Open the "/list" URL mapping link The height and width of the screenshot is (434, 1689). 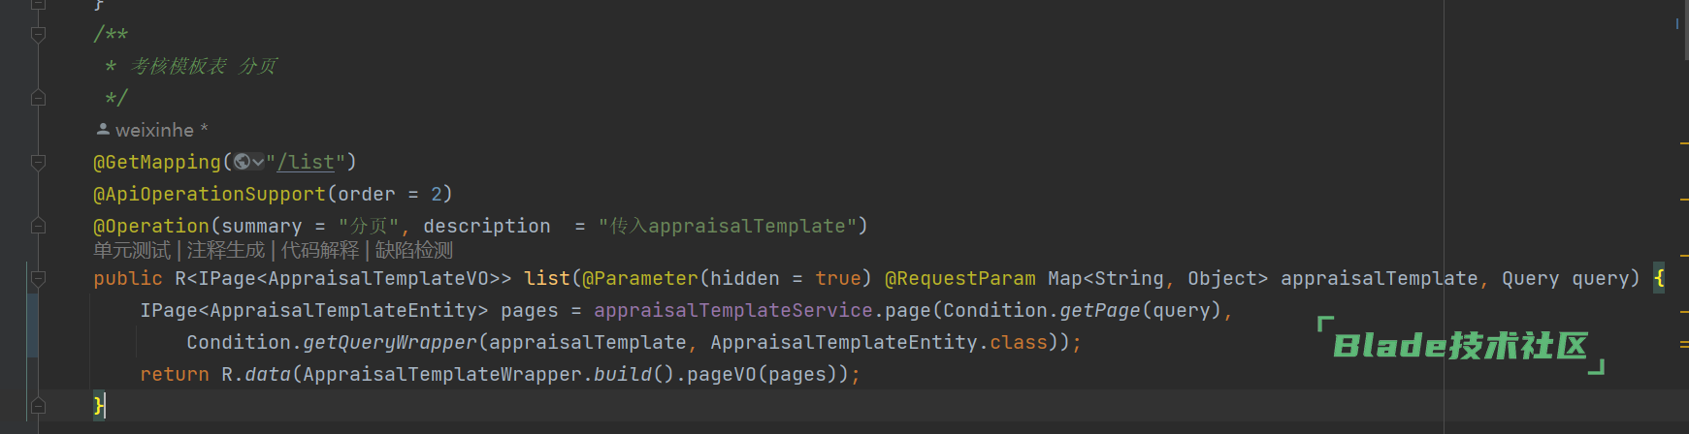[x=306, y=163]
